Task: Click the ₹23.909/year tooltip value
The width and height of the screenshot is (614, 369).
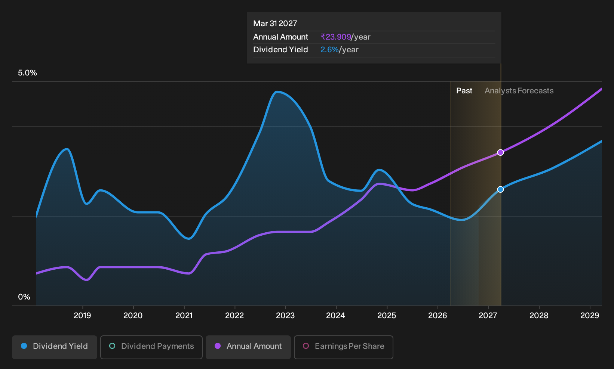Action: 346,37
